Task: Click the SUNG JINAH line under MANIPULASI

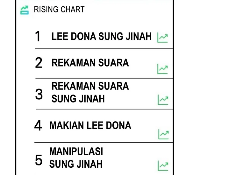Action: pos(76,164)
